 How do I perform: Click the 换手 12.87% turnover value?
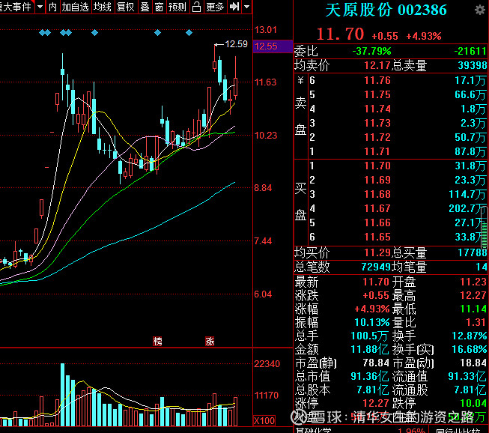pos(469,336)
